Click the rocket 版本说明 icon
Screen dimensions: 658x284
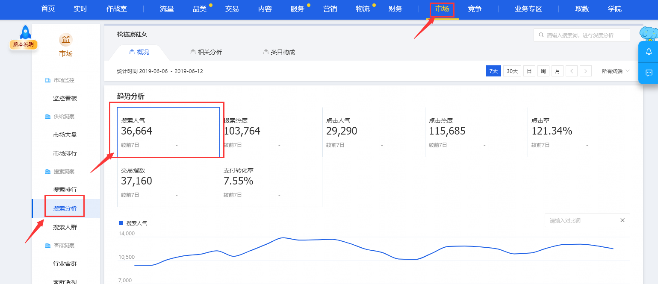(x=24, y=38)
